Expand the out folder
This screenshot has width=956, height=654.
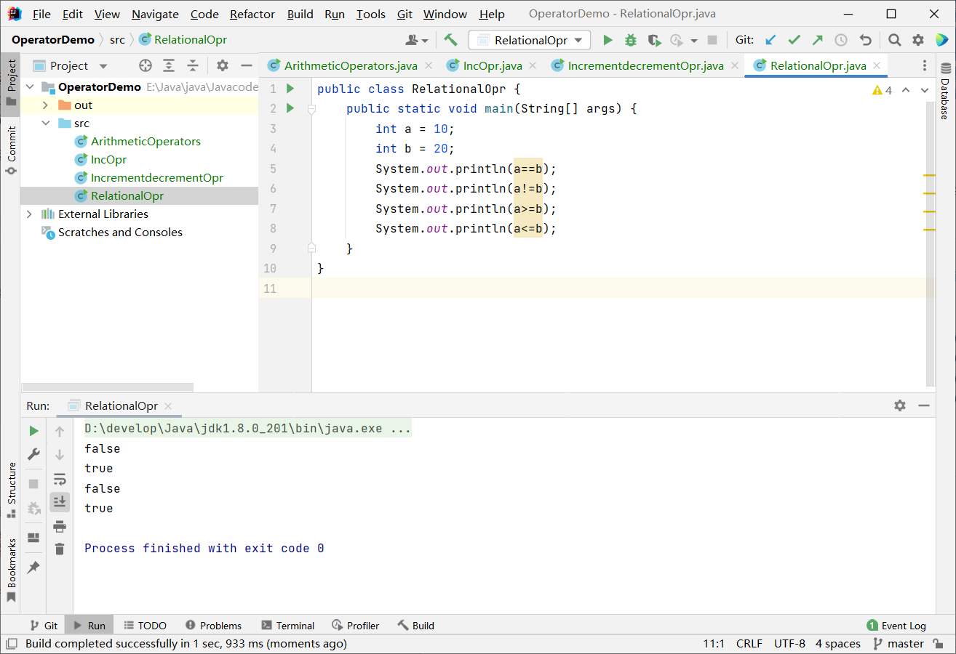[45, 105]
